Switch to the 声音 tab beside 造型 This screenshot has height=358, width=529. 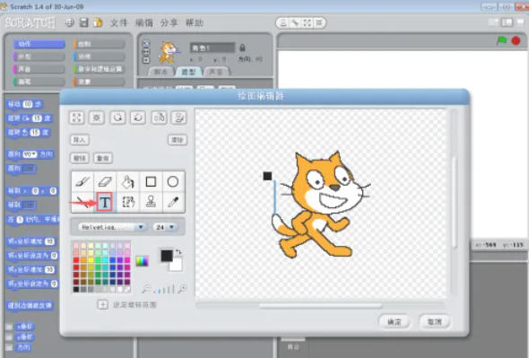(x=216, y=72)
